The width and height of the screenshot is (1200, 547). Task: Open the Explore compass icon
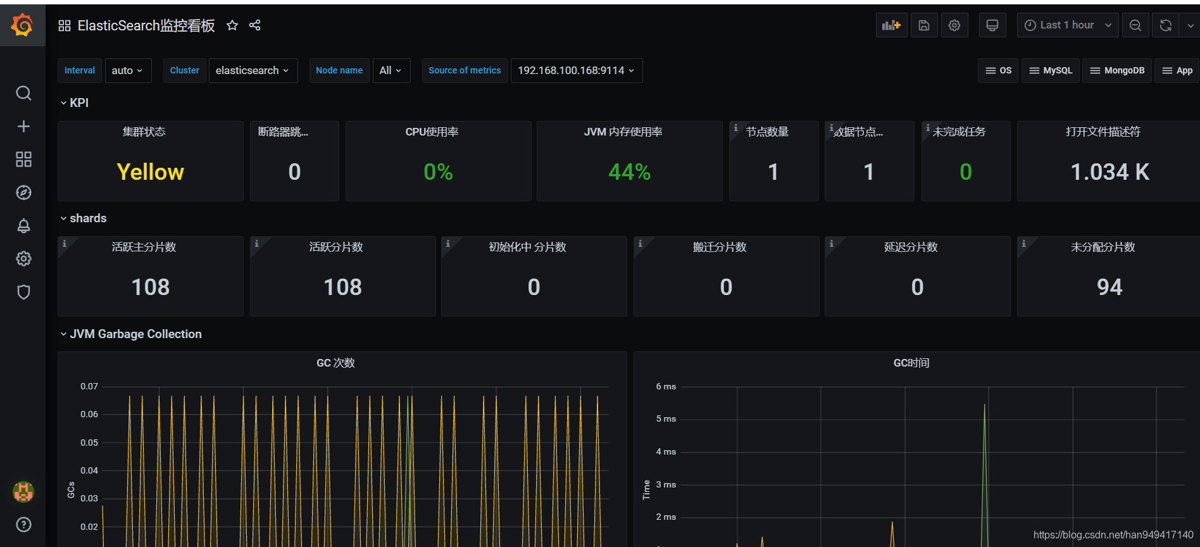click(23, 192)
